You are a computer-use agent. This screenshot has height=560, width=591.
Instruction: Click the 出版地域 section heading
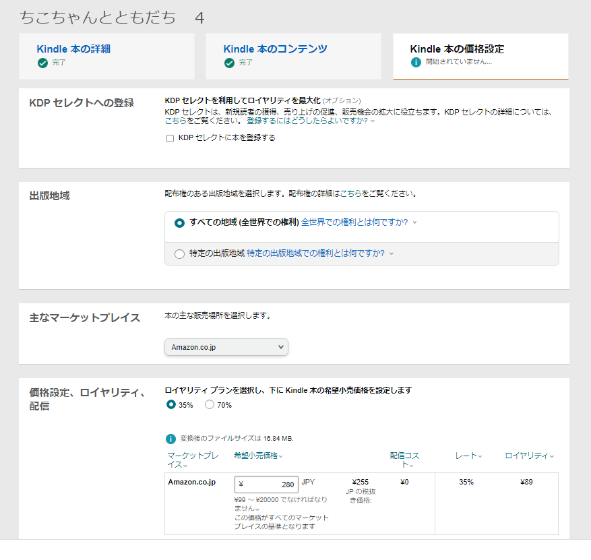point(49,196)
